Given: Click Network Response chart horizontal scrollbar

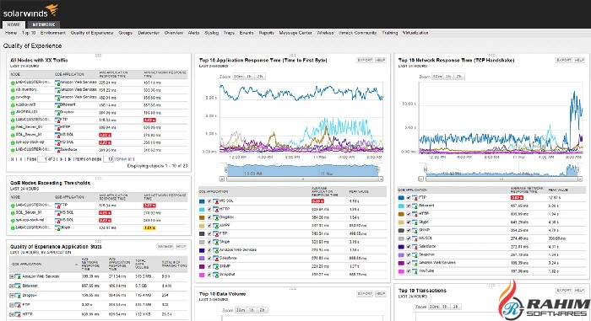Looking at the screenshot, I should (x=502, y=179).
